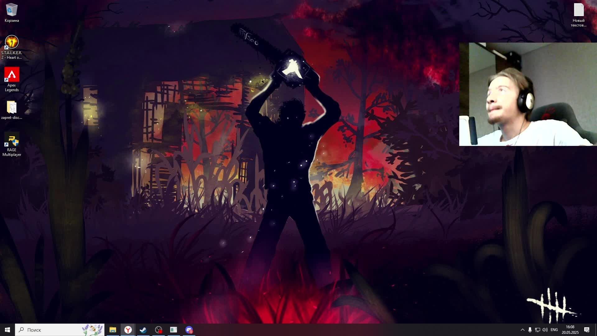
Task: Open the network status tray icon
Action: coord(537,330)
